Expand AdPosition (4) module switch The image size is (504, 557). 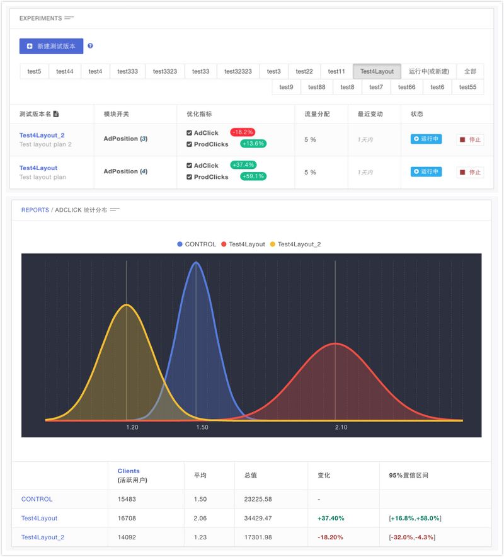(x=125, y=171)
